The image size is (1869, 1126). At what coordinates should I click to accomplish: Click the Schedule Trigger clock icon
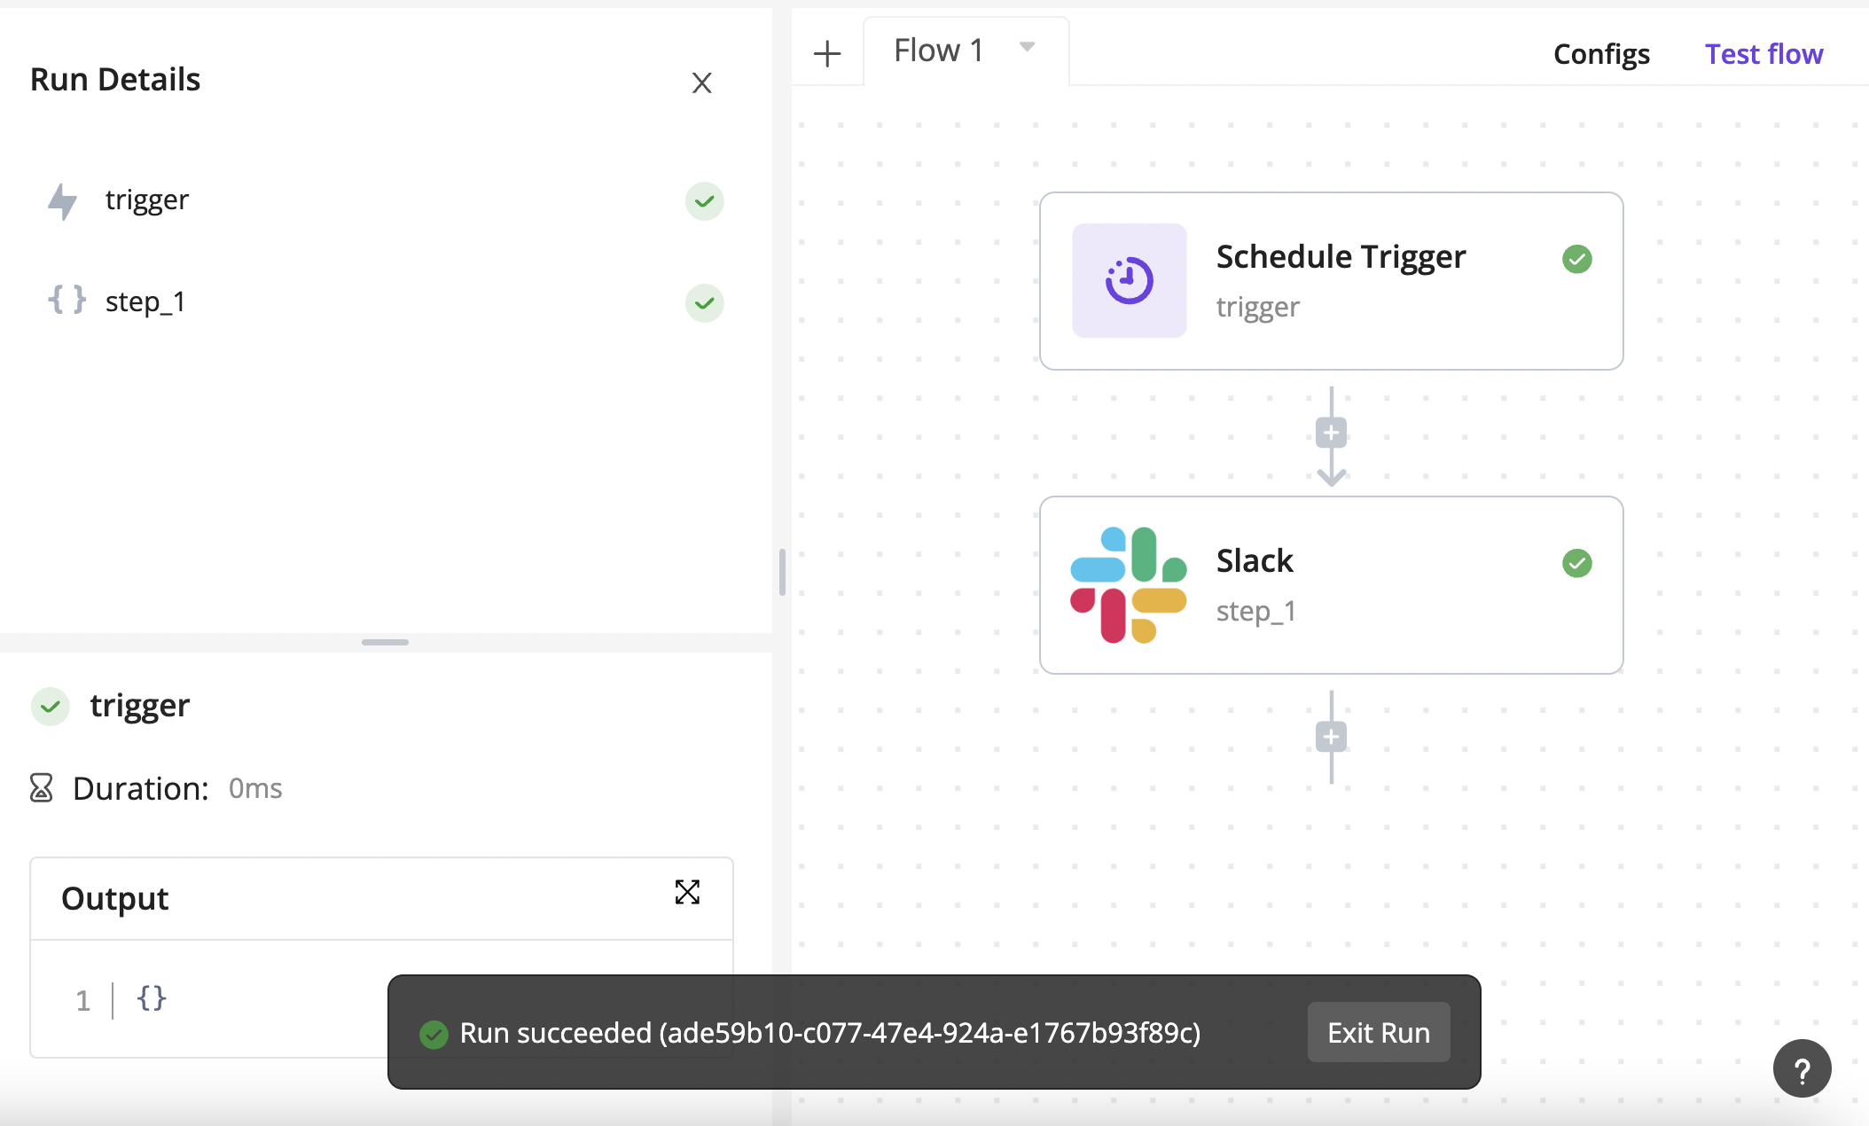(1129, 280)
